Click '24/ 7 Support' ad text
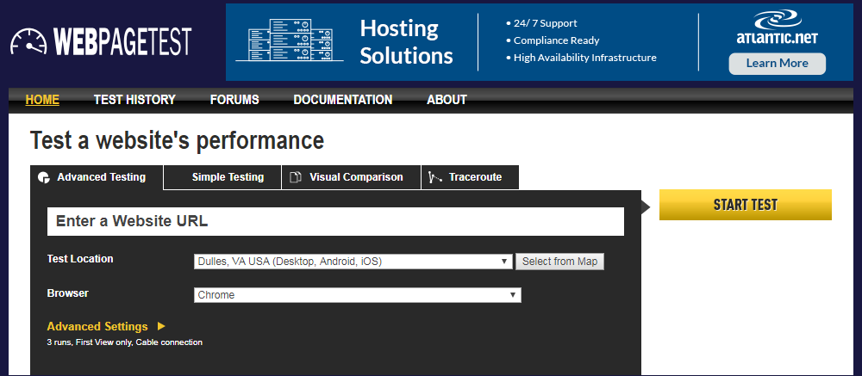The height and width of the screenshot is (376, 862). point(545,23)
